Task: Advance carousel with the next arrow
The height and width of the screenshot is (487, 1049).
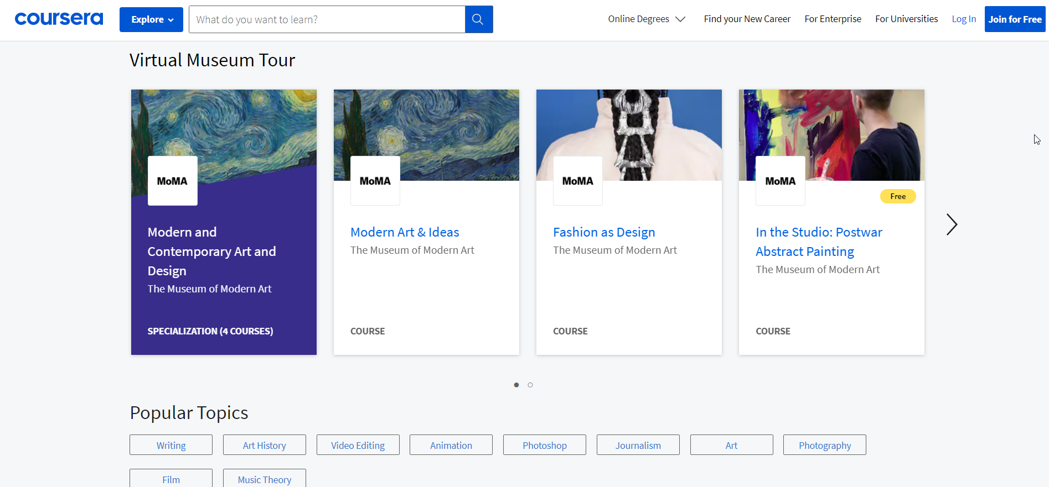Action: click(x=952, y=224)
